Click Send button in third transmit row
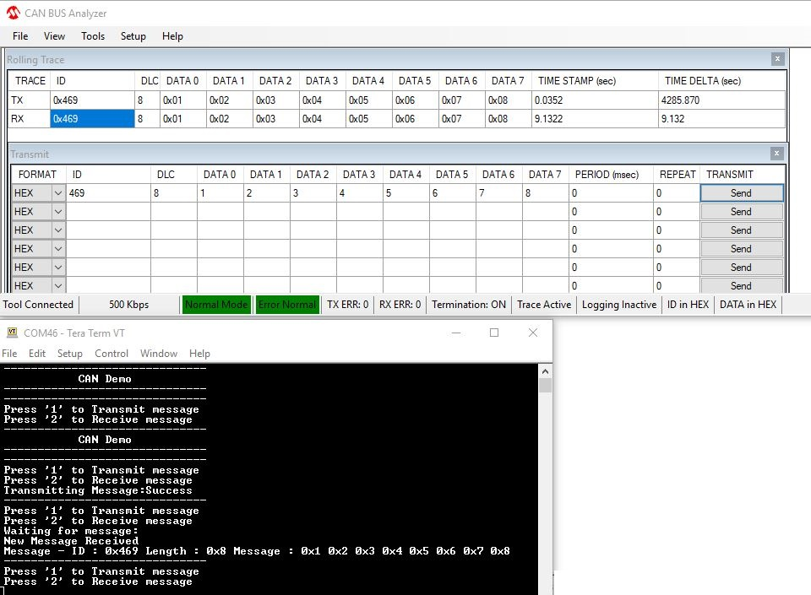This screenshot has width=811, height=595. [x=742, y=230]
